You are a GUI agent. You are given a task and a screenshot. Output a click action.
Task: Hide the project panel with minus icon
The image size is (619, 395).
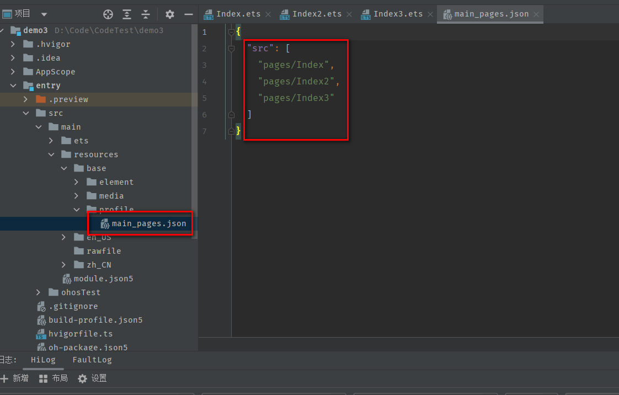pos(189,14)
